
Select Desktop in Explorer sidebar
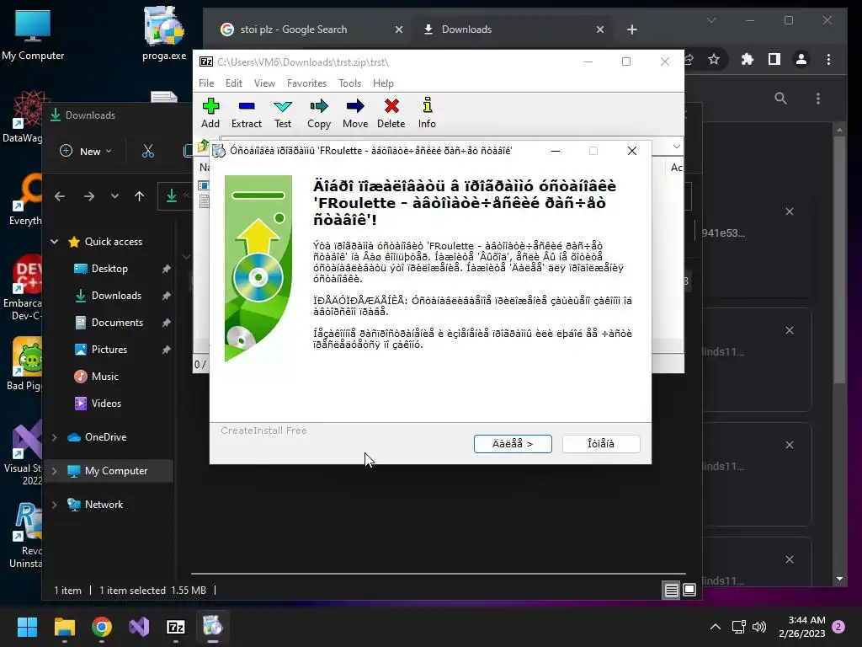pyautogui.click(x=109, y=269)
